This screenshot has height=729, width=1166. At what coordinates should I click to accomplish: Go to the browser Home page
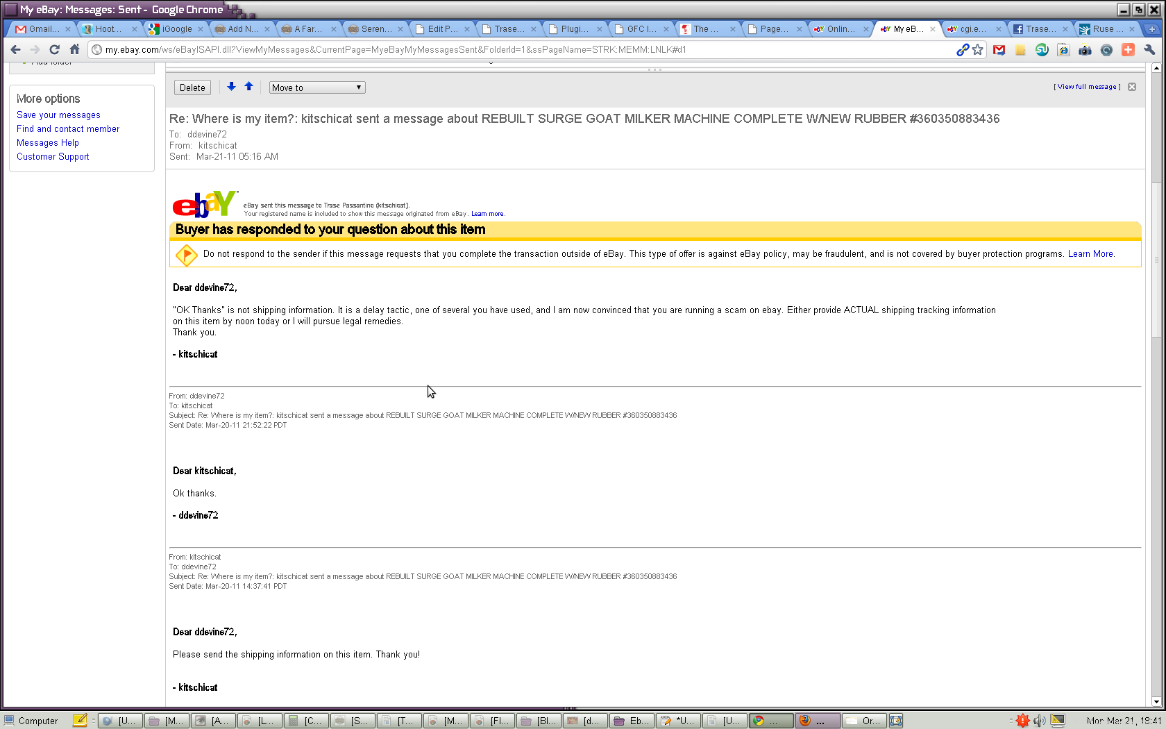[74, 49]
